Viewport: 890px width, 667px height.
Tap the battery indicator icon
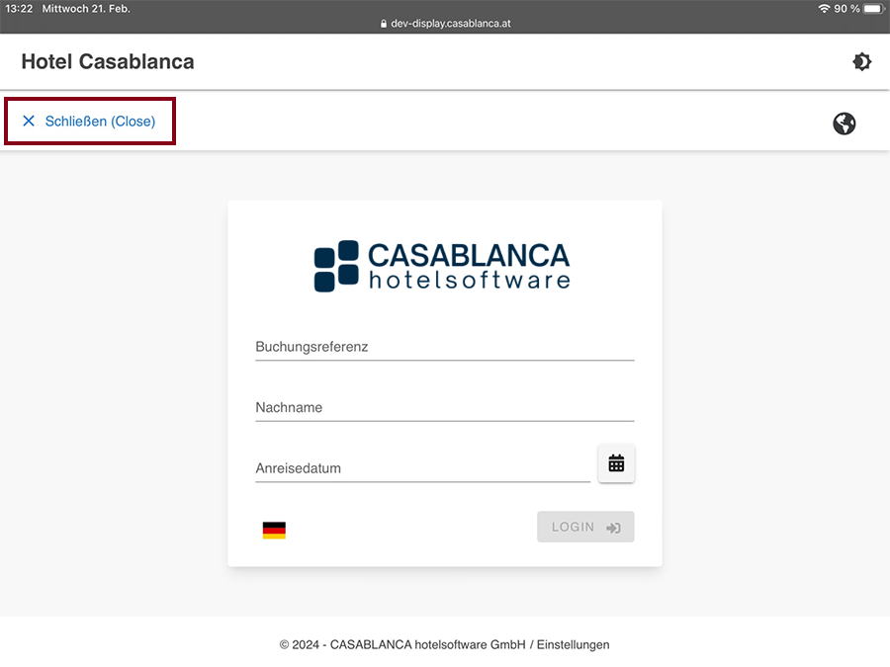pyautogui.click(x=872, y=9)
